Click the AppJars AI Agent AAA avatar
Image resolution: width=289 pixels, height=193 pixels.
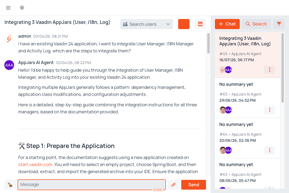coord(9,65)
